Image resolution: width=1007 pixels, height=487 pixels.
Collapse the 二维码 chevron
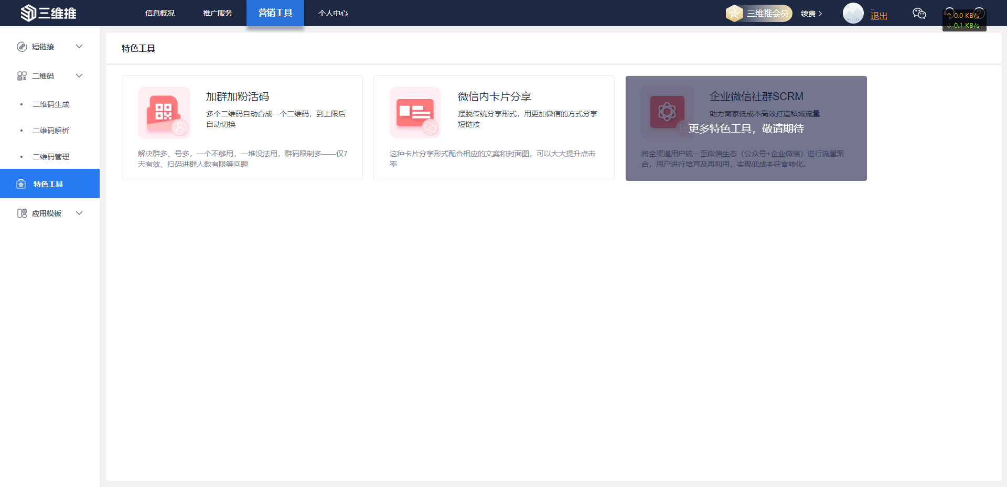79,76
